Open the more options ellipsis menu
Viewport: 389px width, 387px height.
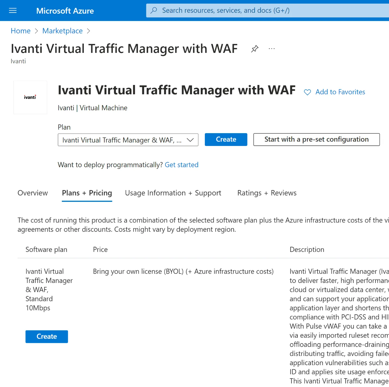(x=272, y=49)
